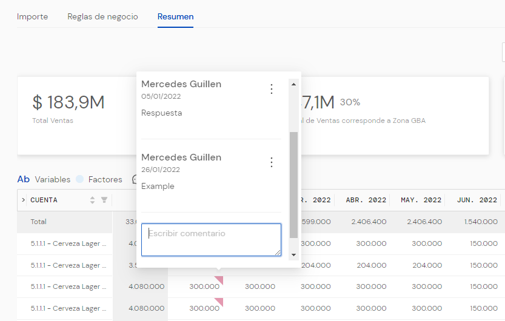Screen dimensions: 505x321
Task: Click the 1.540.000 total under JUN. 2022
Action: click(x=481, y=222)
